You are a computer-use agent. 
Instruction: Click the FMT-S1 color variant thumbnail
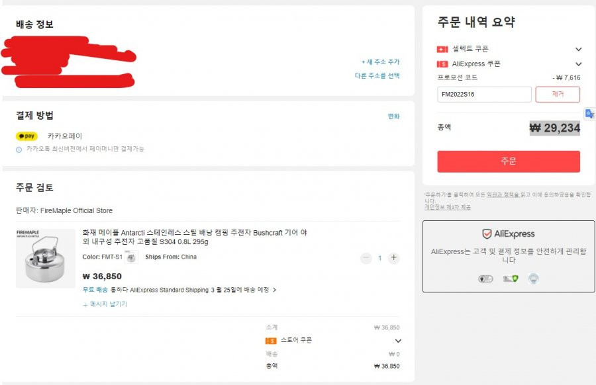coord(131,257)
